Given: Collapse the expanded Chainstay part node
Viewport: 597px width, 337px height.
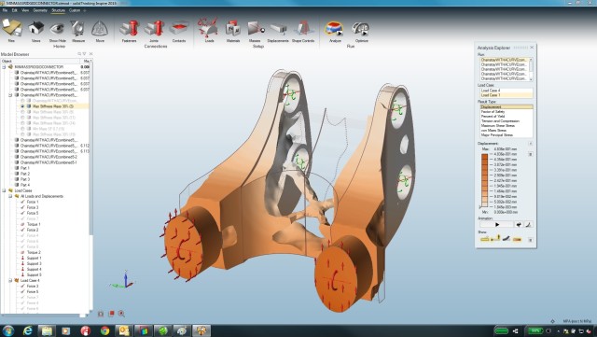Looking at the screenshot, I should click(10, 95).
